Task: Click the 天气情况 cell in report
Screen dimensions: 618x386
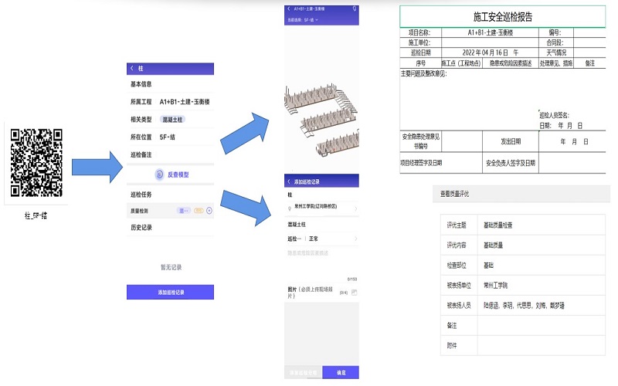Action: (556, 52)
